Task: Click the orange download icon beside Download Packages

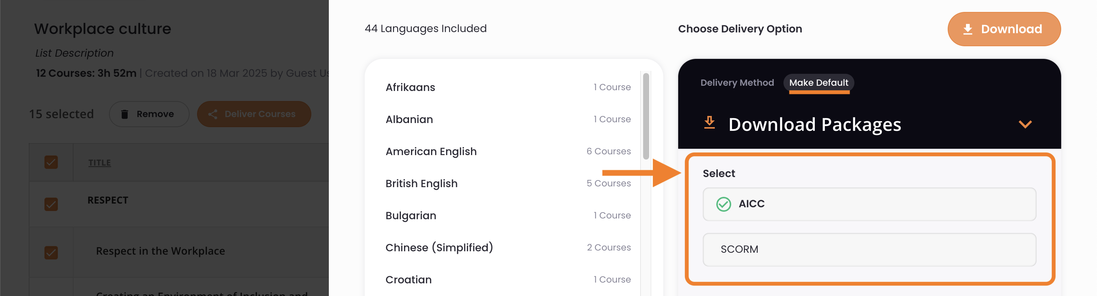Action: coord(709,123)
